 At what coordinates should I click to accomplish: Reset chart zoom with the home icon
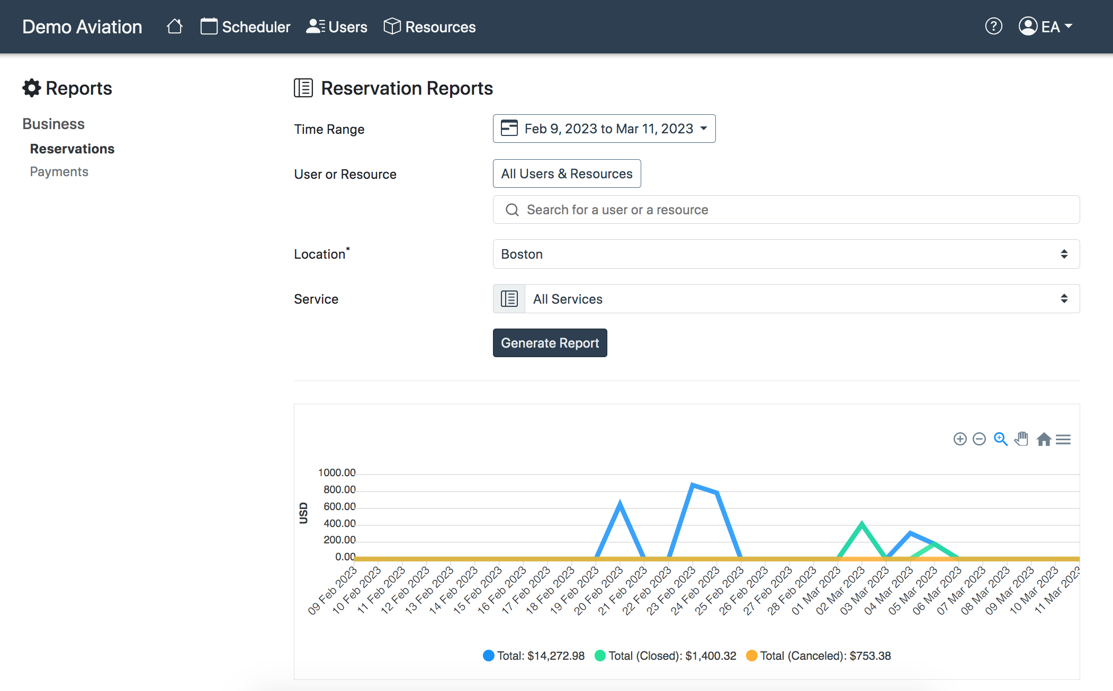click(1044, 439)
